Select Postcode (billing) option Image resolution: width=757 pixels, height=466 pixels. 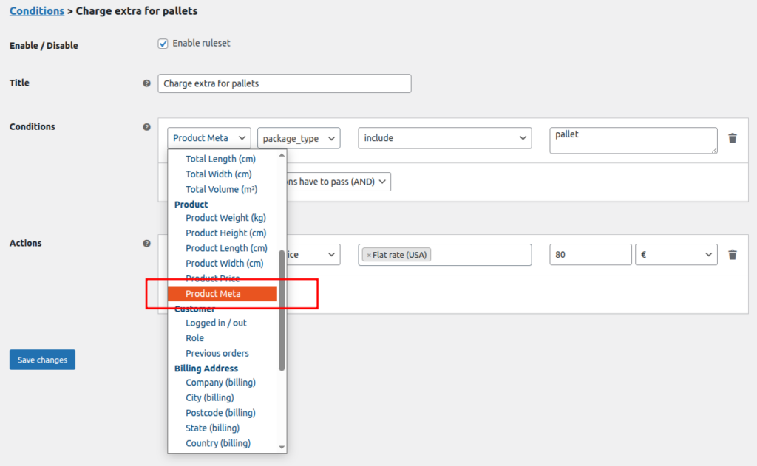coord(220,413)
